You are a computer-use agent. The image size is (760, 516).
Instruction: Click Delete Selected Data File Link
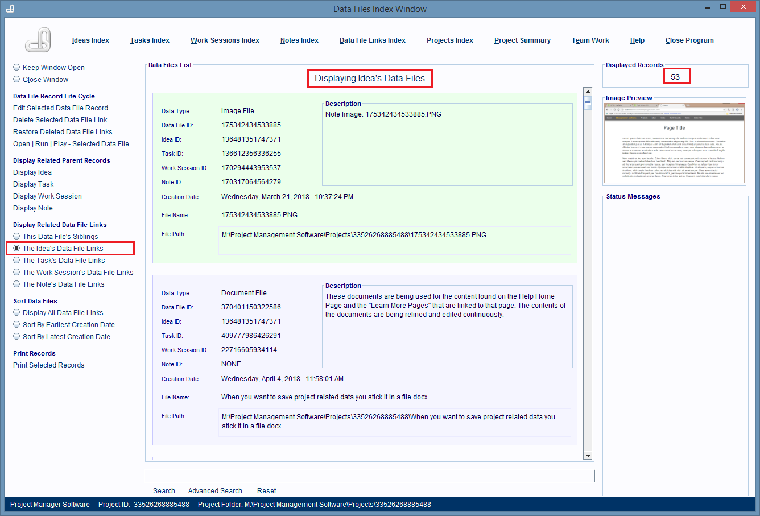click(60, 119)
